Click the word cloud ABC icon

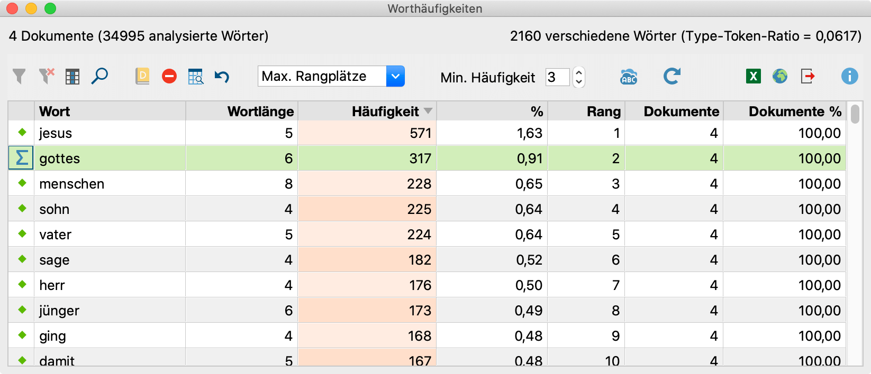(629, 77)
